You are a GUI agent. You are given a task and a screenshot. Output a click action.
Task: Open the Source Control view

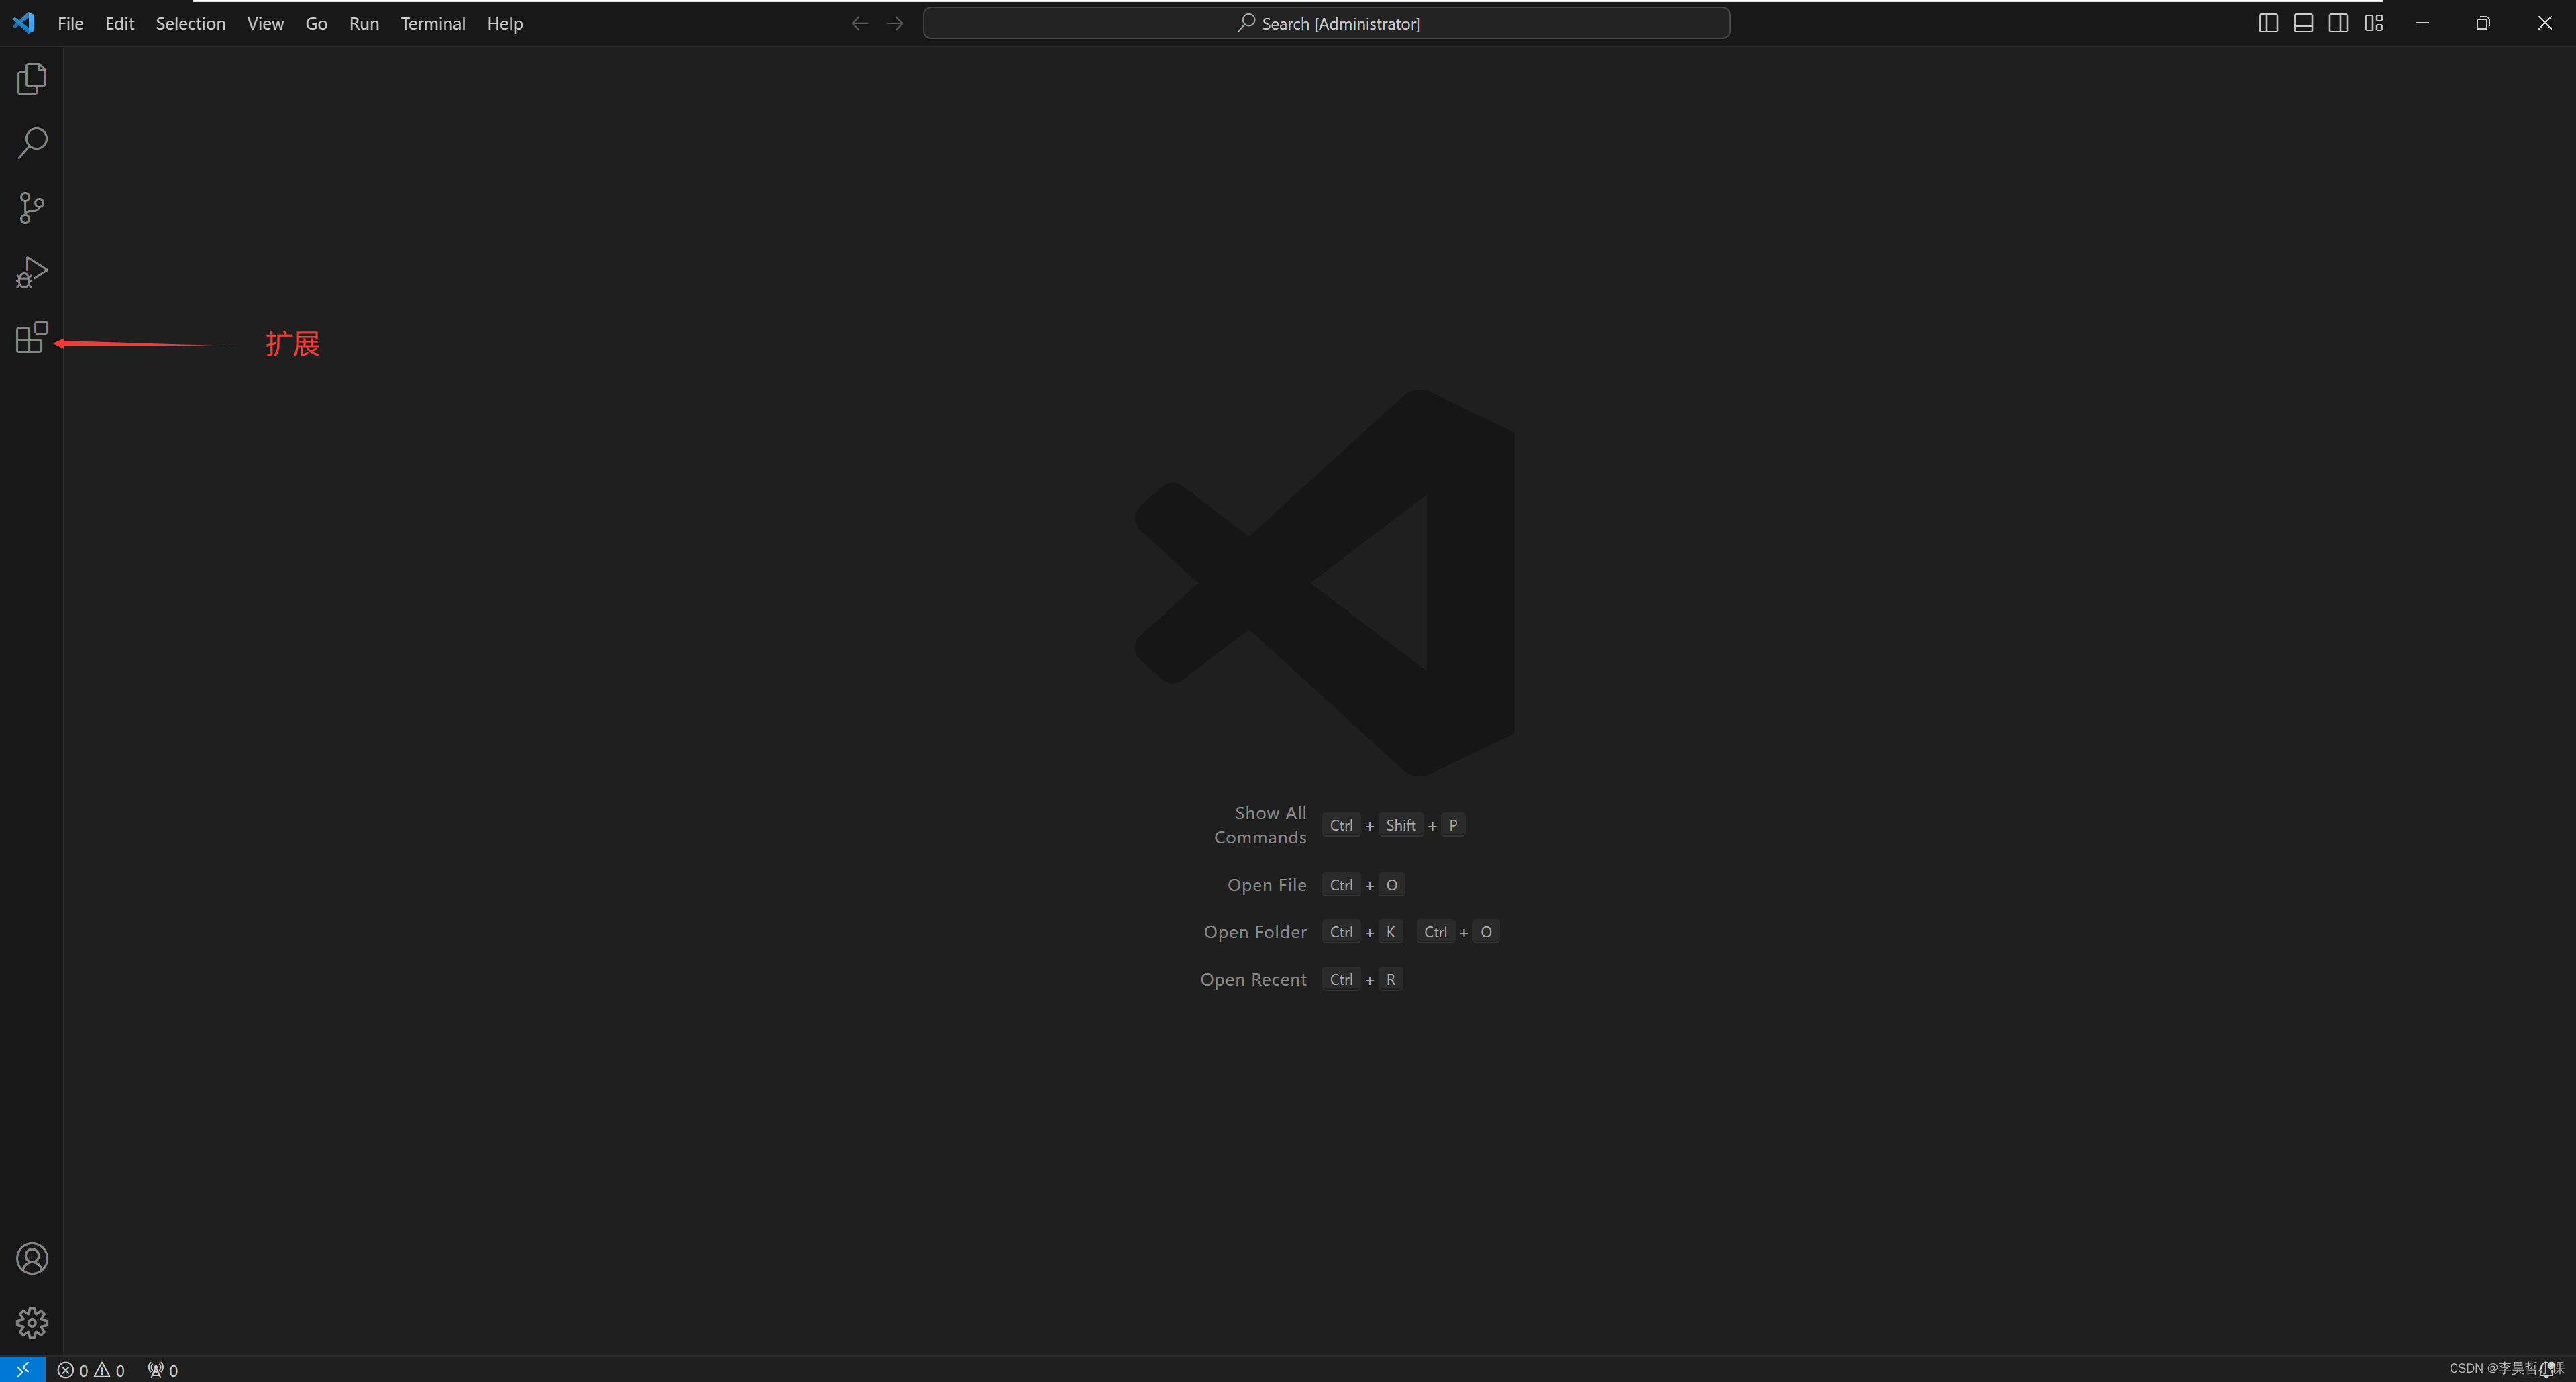pyautogui.click(x=32, y=208)
